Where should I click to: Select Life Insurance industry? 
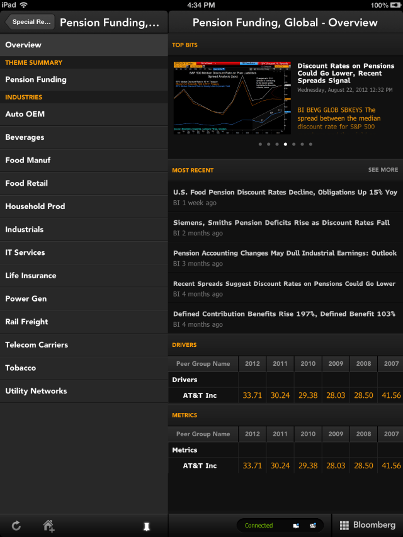point(84,276)
